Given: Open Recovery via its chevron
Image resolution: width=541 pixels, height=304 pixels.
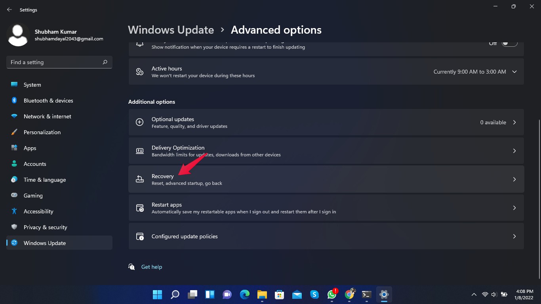Looking at the screenshot, I should coord(514,179).
